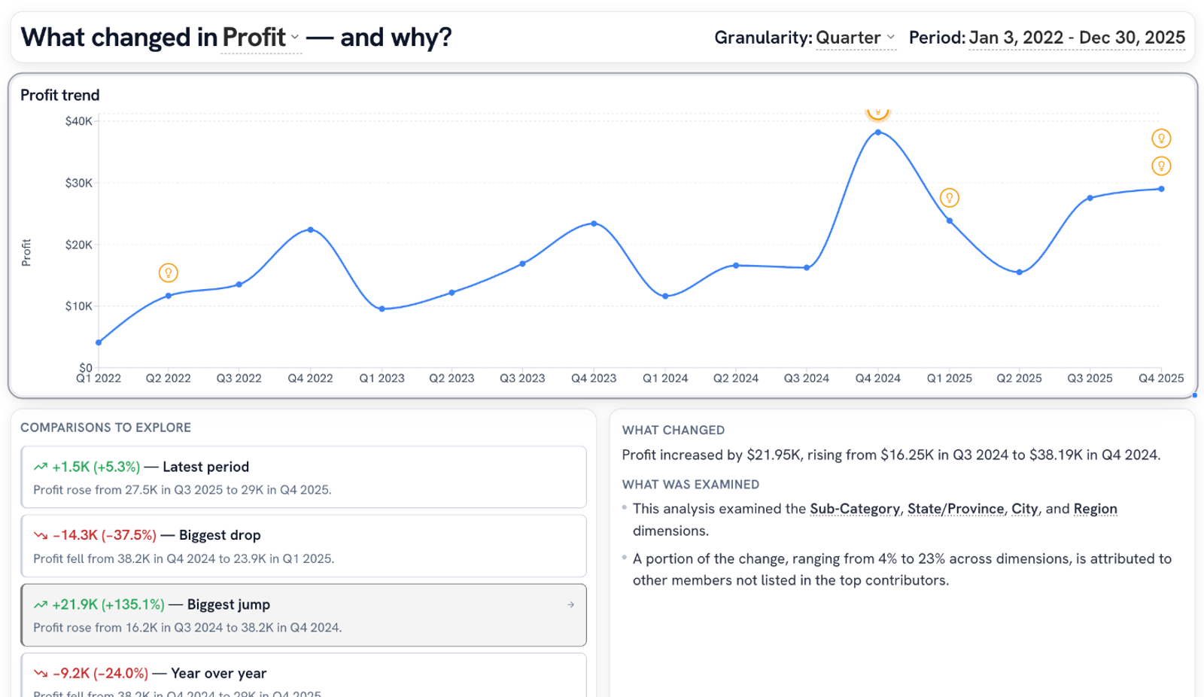
Task: Click the Q1 2022 data point on chart
Action: pos(99,342)
